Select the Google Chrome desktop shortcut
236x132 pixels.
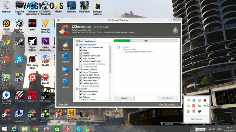point(6,44)
